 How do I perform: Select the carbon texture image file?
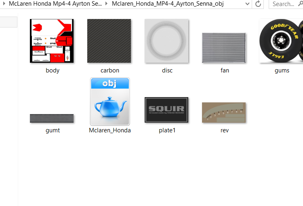coord(109,41)
